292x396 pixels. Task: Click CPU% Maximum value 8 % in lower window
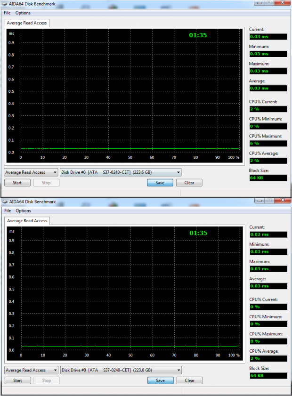pyautogui.click(x=268, y=341)
